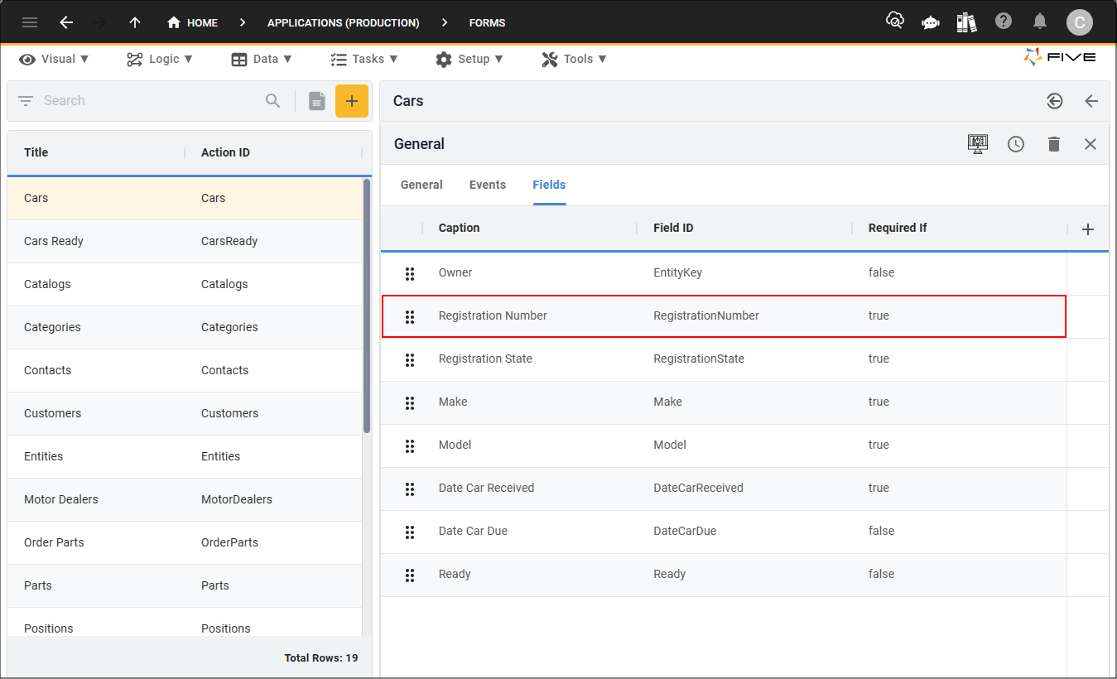Open the Visual dropdown menu

click(x=54, y=59)
